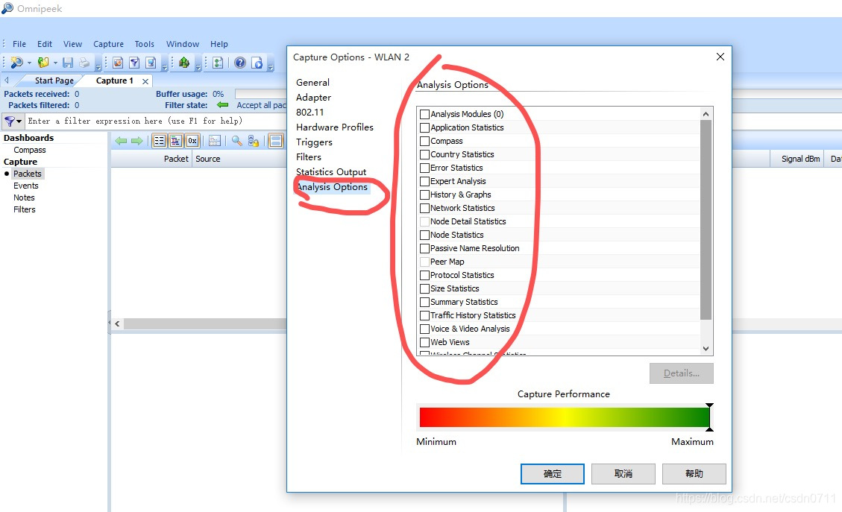Open Compass dashboard in left pane

(30, 150)
